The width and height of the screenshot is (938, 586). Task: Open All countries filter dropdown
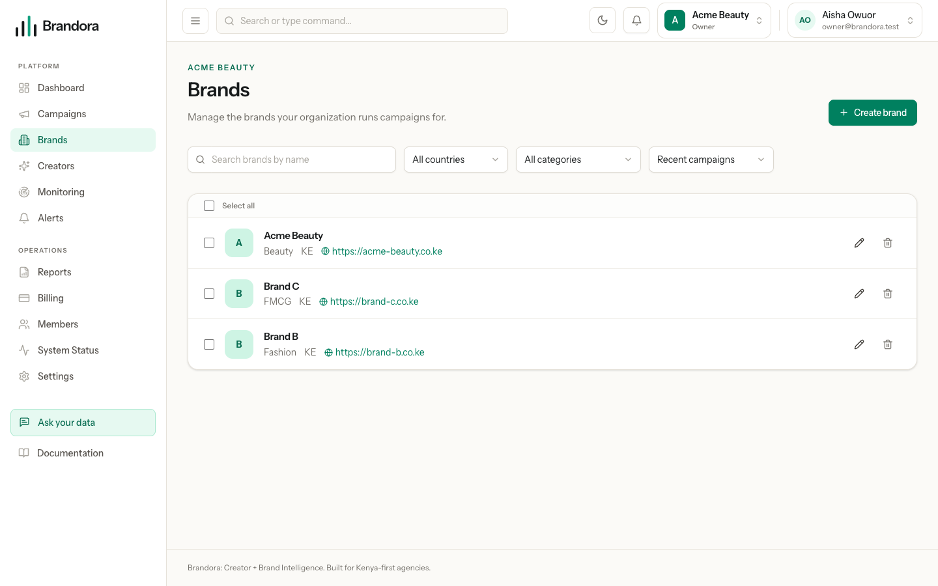(x=456, y=160)
